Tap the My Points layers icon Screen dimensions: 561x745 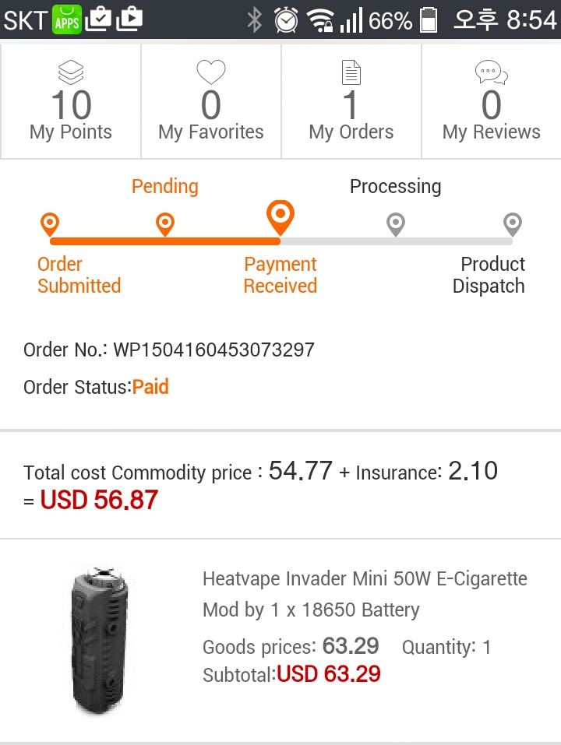(70, 72)
